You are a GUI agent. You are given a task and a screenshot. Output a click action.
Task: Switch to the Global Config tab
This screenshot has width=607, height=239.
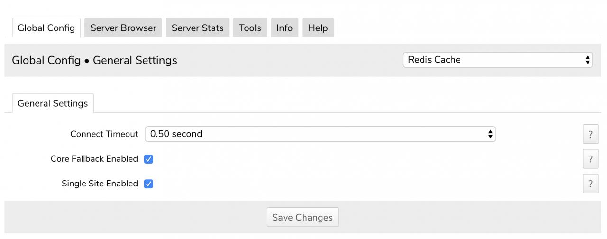pos(46,28)
